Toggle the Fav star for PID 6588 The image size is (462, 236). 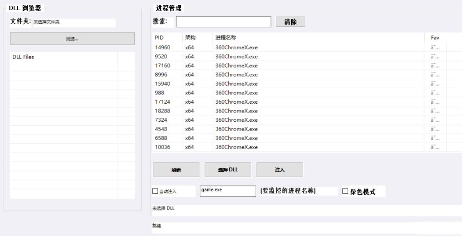[x=435, y=138]
